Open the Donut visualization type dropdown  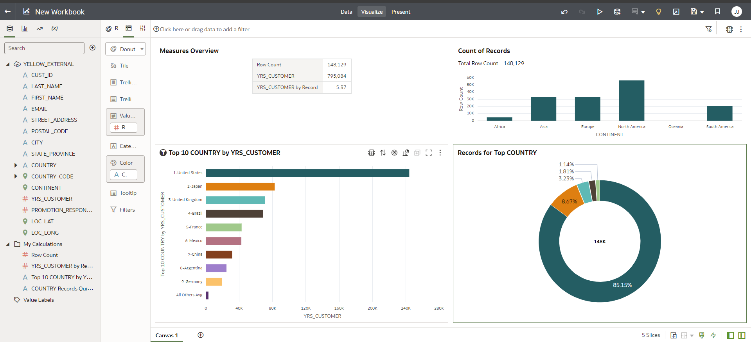(x=126, y=49)
